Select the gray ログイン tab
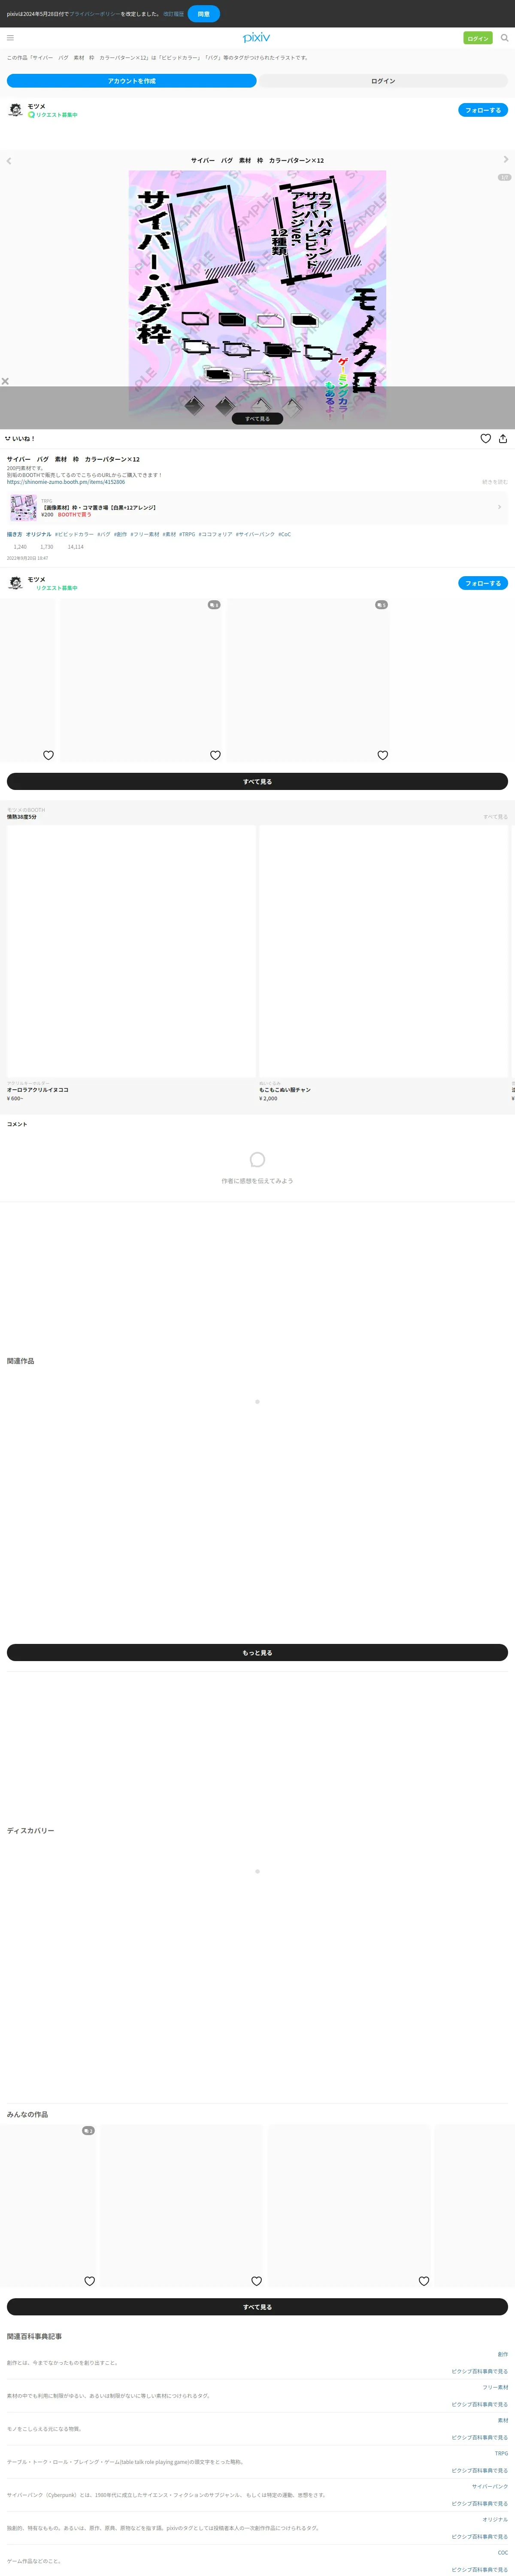The width and height of the screenshot is (515, 2576). tap(383, 81)
